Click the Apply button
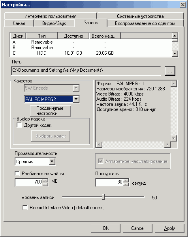The image size is (188, 237). (169, 228)
